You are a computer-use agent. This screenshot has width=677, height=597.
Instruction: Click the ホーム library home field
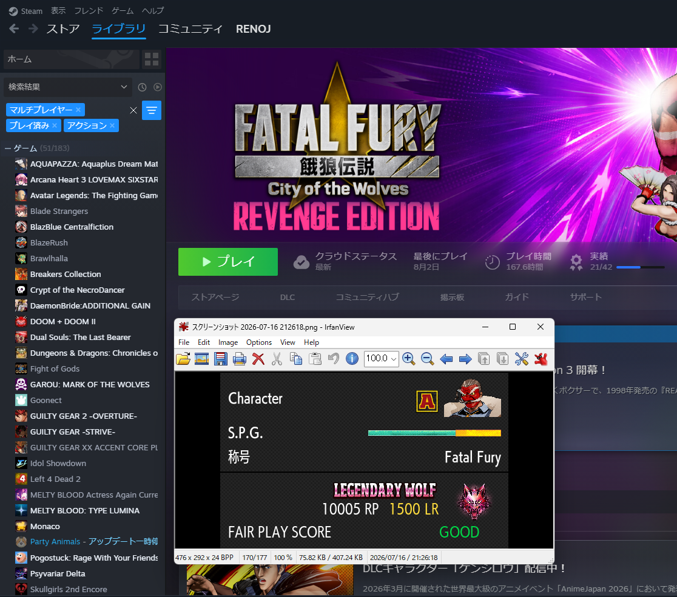point(71,59)
